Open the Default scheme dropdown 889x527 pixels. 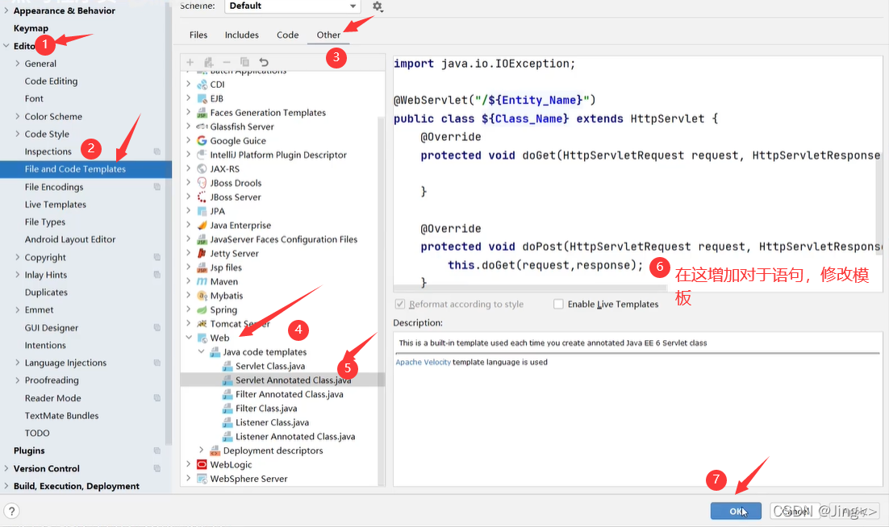pyautogui.click(x=290, y=6)
